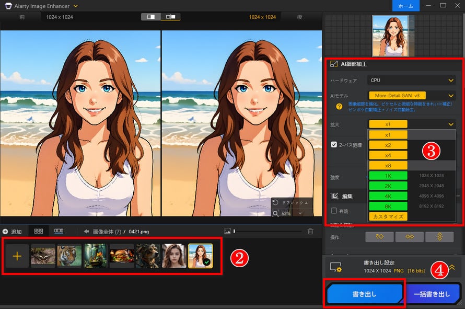Click the 書き出し export button

click(365, 294)
